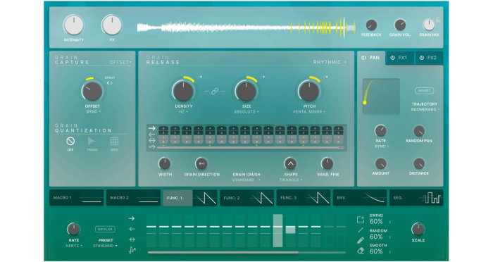Click the tall highlighted step in function editor
Viewport: 493px width, 262px height.
click(277, 231)
